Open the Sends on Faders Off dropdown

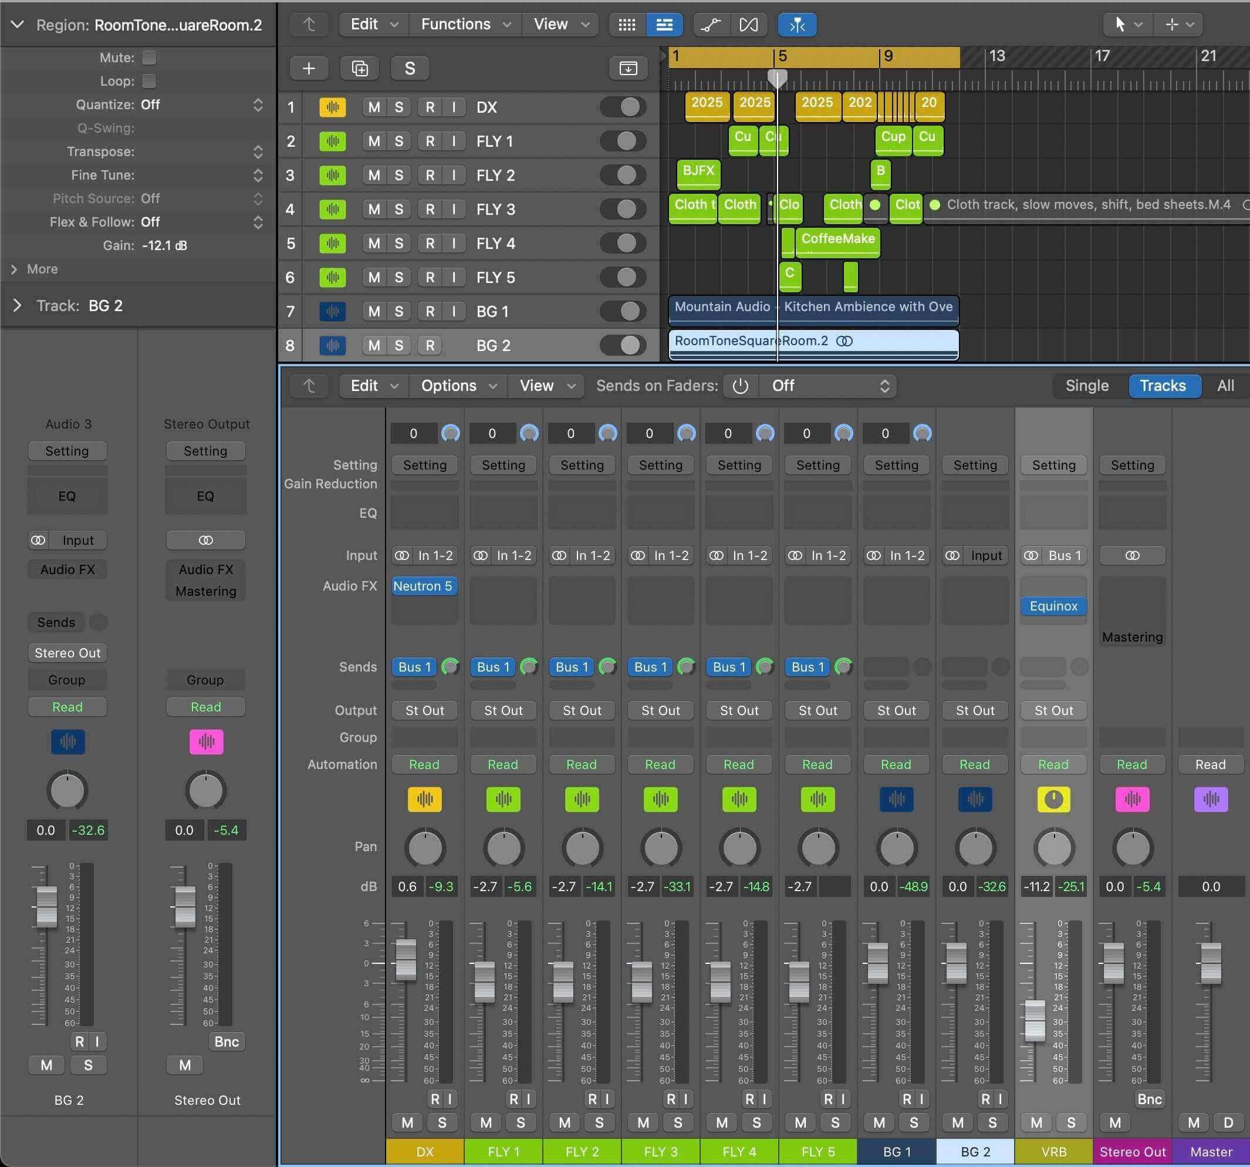(828, 386)
